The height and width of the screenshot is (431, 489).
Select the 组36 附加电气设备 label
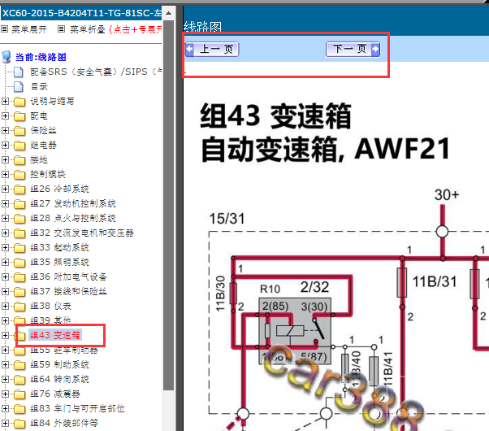click(x=68, y=276)
